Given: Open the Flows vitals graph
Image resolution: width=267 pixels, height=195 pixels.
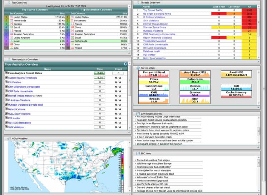Looking at the screenshot, I should click(154, 81).
